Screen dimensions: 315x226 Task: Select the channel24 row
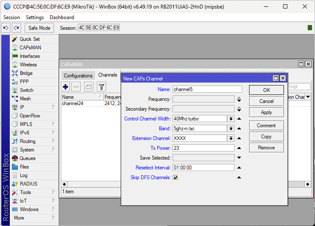[x=91, y=103]
